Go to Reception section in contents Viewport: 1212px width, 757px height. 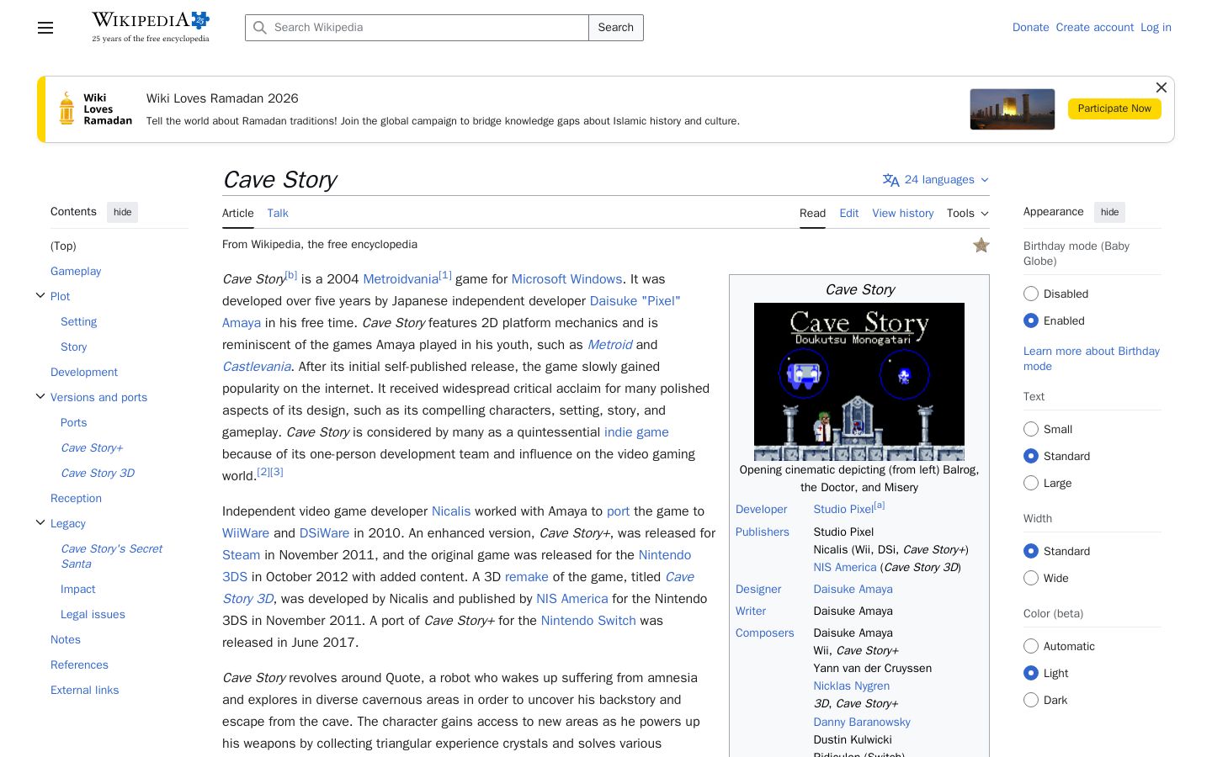[x=76, y=498]
